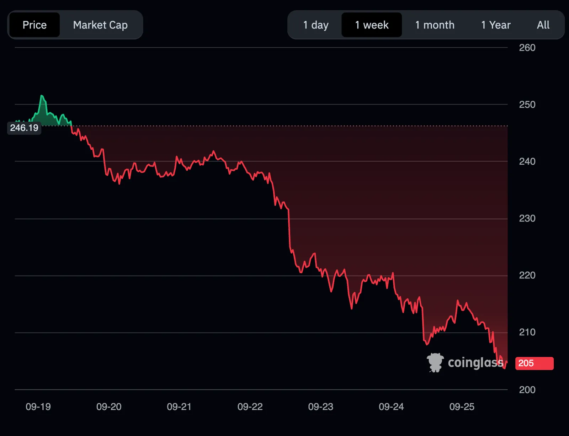The image size is (569, 436).
Task: Select the 1 week time range
Action: (372, 25)
